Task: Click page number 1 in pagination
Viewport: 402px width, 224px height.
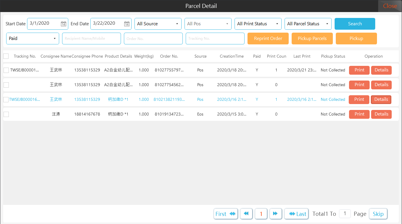Action: click(x=261, y=214)
